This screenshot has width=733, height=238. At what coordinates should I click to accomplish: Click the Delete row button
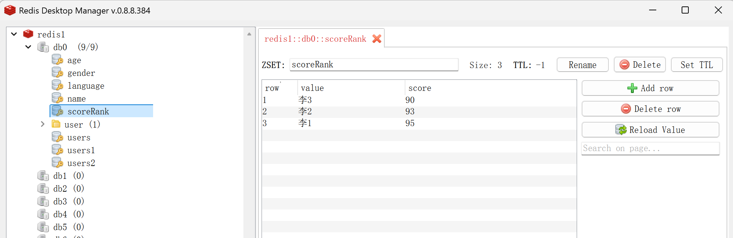[x=650, y=109]
